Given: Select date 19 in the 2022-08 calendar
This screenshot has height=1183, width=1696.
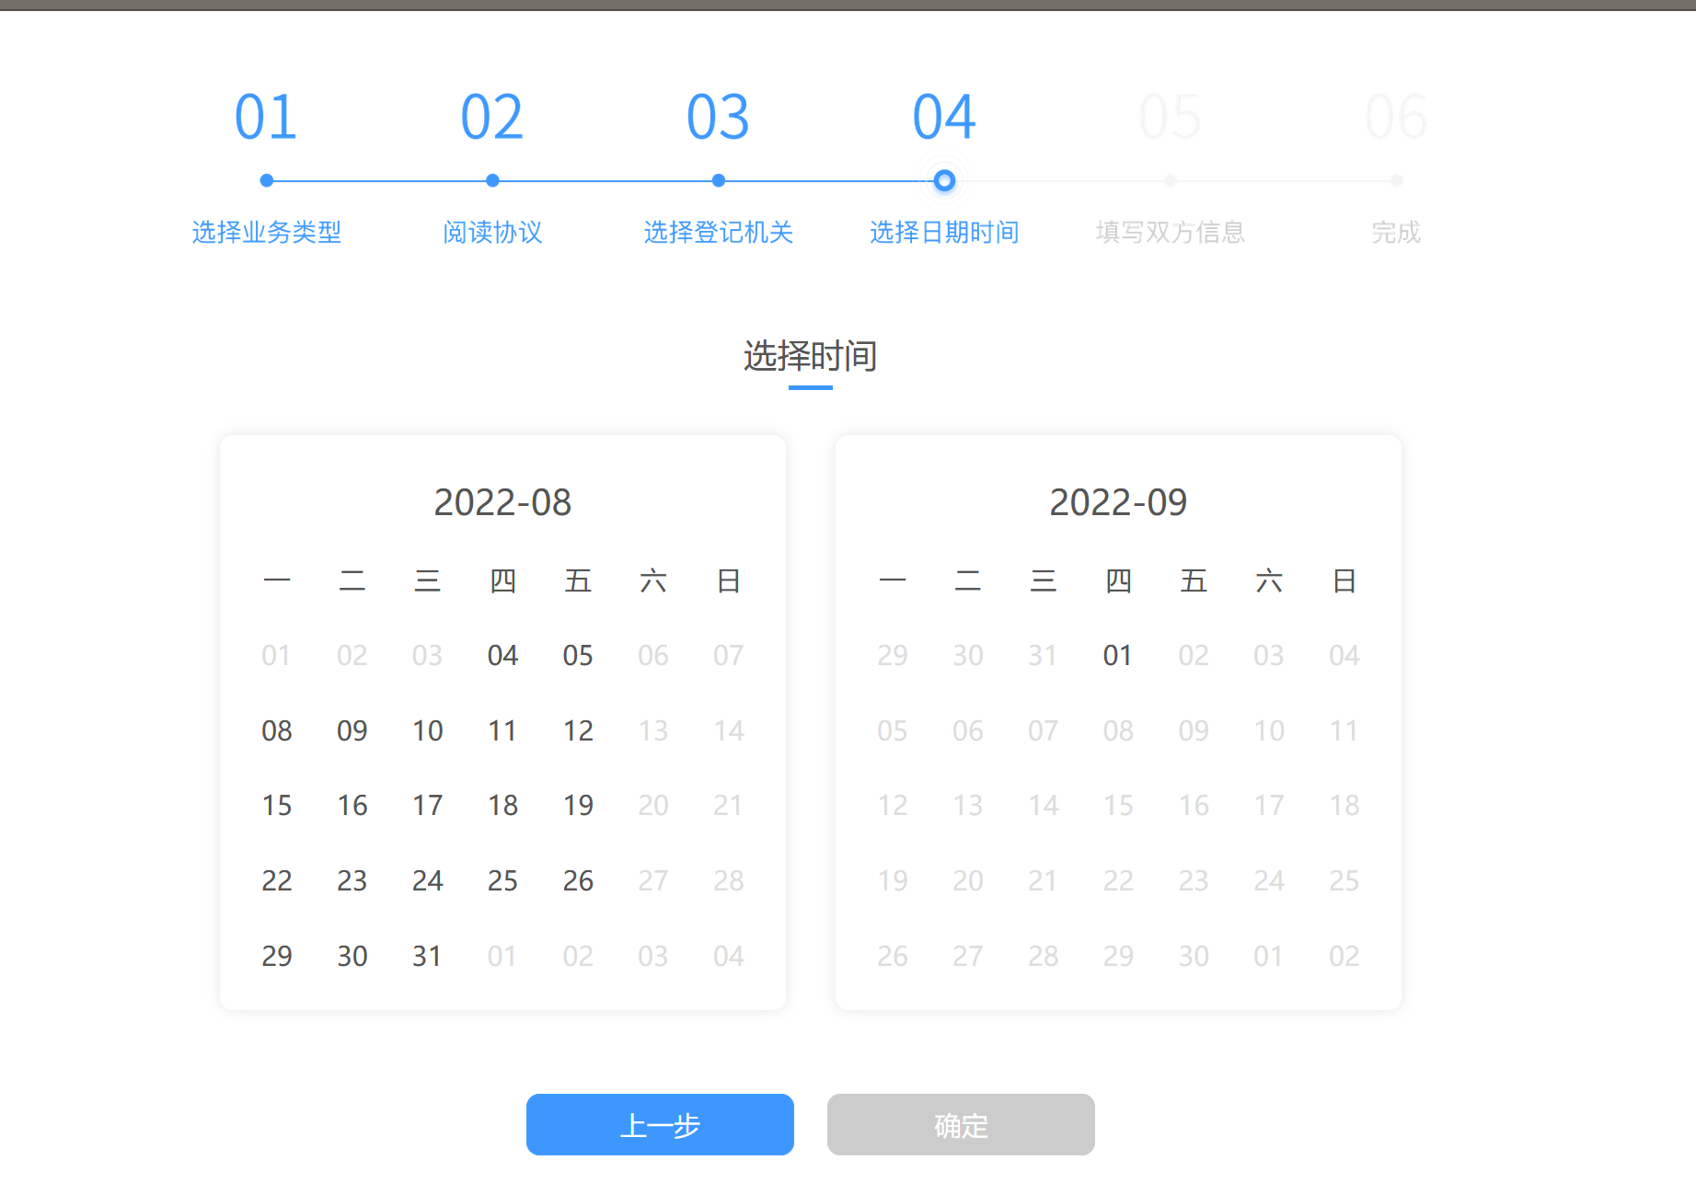Looking at the screenshot, I should pyautogui.click(x=578, y=806).
